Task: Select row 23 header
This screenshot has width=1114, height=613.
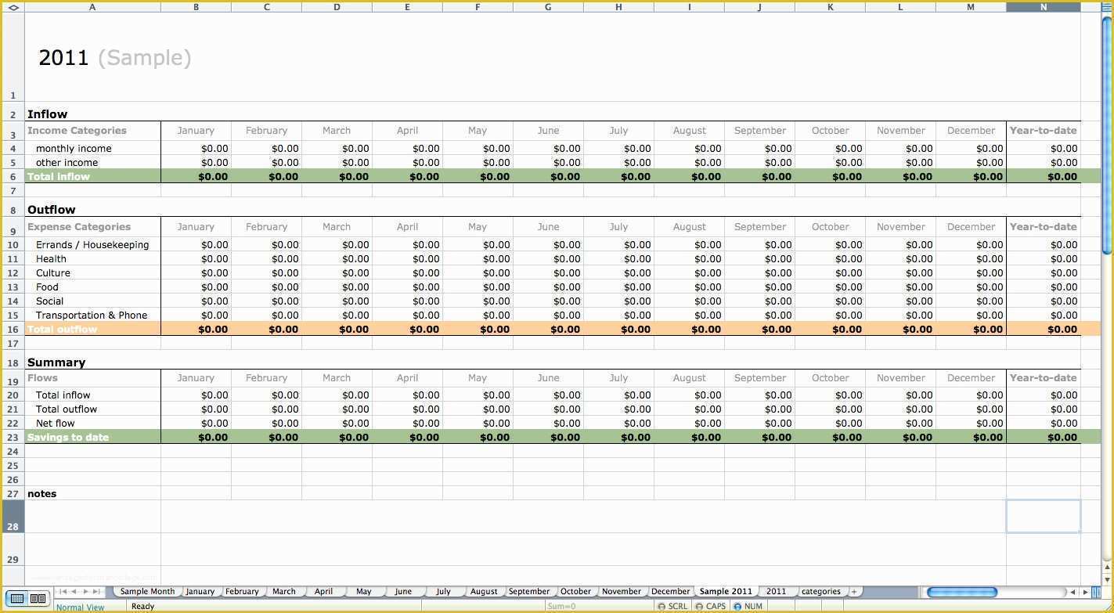Action: [x=13, y=438]
